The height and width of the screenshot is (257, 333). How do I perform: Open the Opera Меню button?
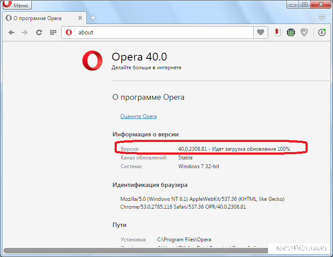coord(17,5)
